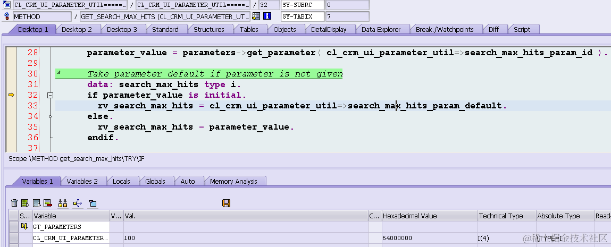Select the Variables 1 tab
The width and height of the screenshot is (611, 247).
point(37,181)
